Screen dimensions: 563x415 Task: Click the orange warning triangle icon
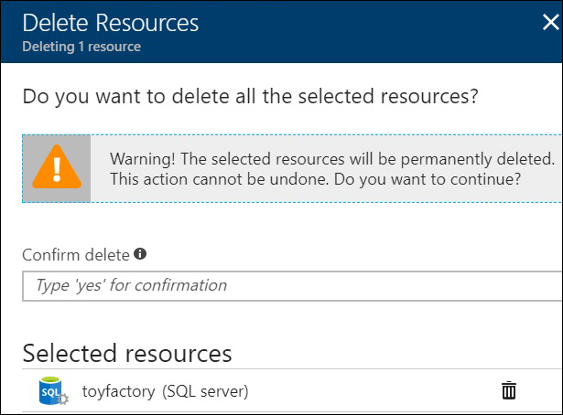tap(57, 166)
